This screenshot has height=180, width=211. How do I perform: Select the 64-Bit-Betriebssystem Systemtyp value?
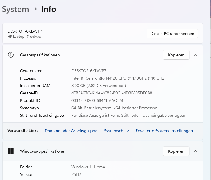[x=114, y=108]
